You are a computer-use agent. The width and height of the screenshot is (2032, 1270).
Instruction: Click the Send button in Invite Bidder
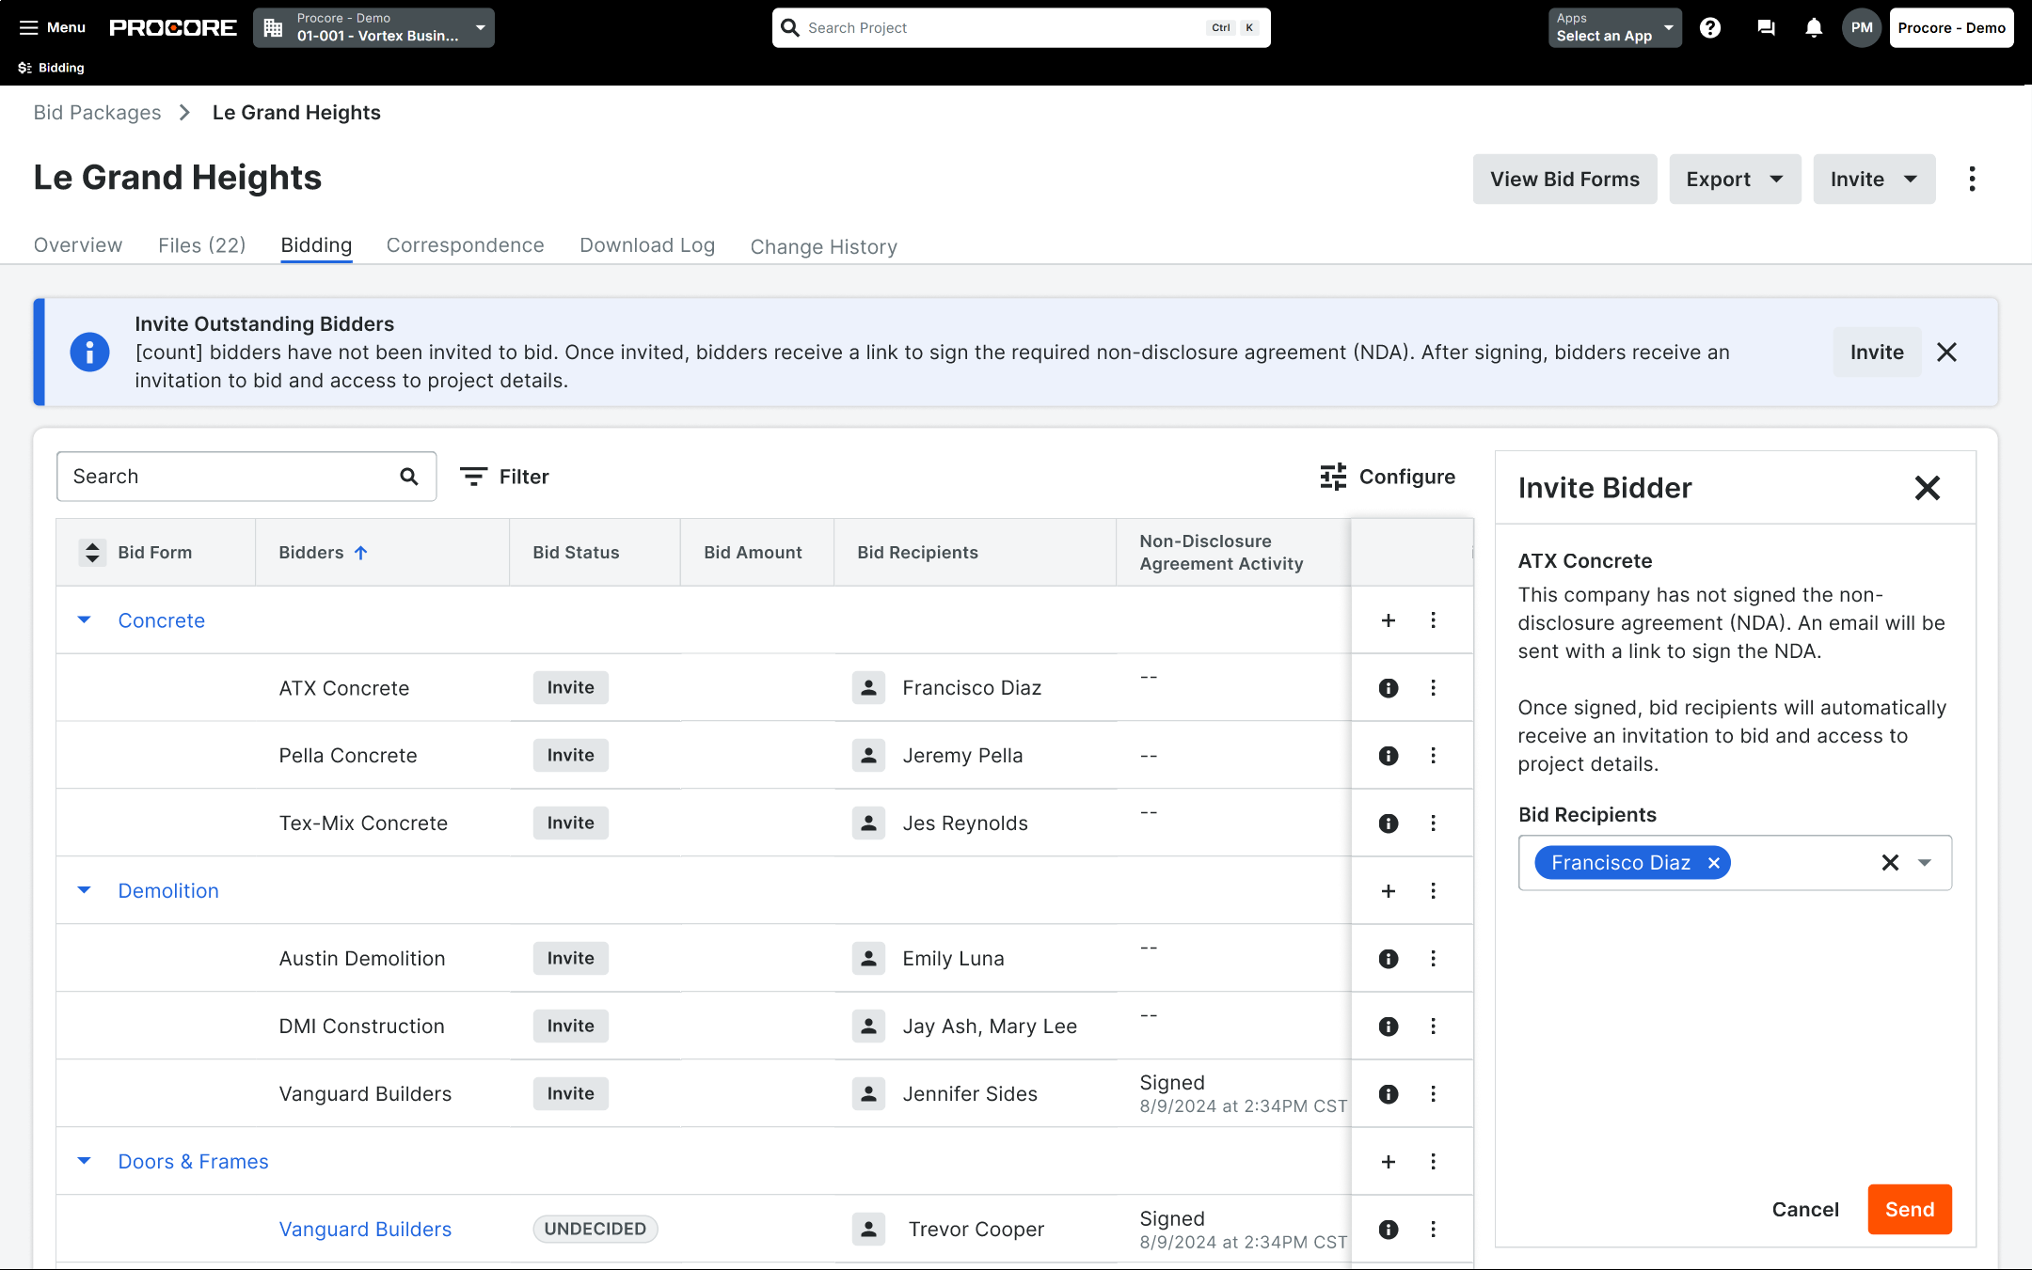pos(1909,1209)
